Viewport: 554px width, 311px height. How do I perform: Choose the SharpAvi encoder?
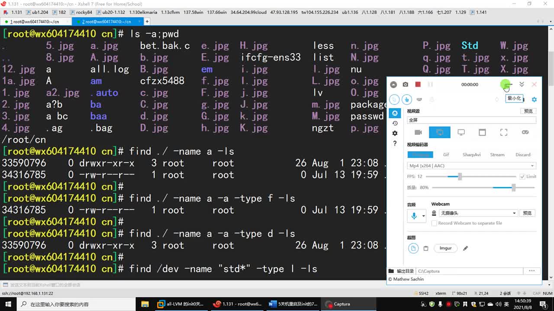point(471,155)
